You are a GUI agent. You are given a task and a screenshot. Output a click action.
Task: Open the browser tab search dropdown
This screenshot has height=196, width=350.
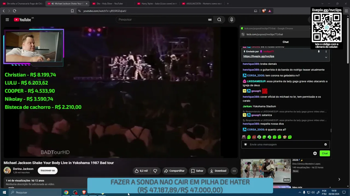(322, 4)
